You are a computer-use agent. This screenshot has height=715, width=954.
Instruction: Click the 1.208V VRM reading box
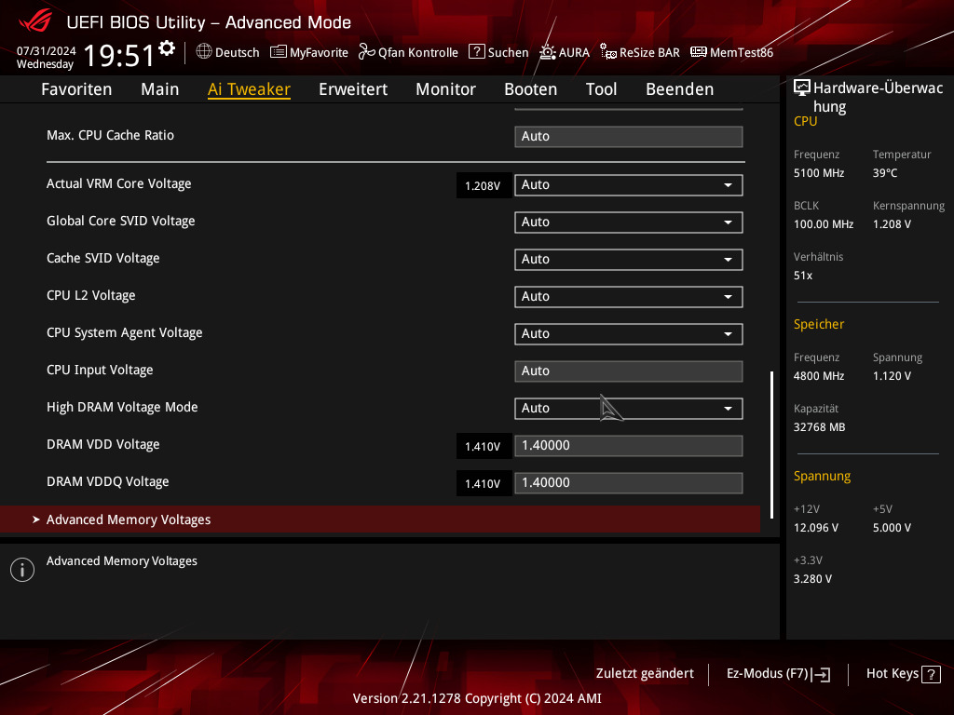484,185
